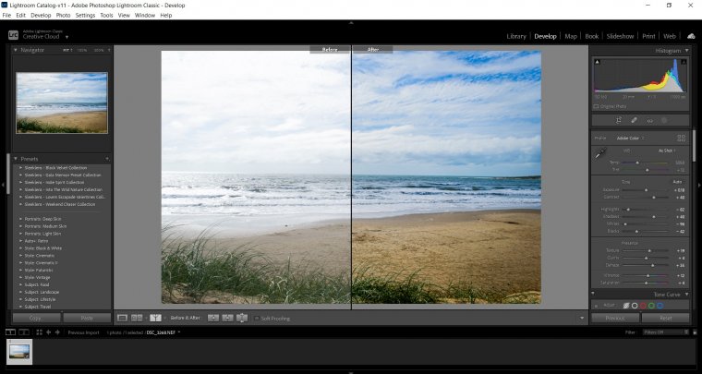Select the Red channel curve
Image resolution: width=702 pixels, height=374 pixels.
tap(643, 306)
